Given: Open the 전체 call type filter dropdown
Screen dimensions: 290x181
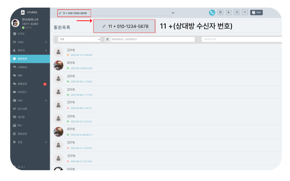Looking at the screenshot, I should coord(79,39).
